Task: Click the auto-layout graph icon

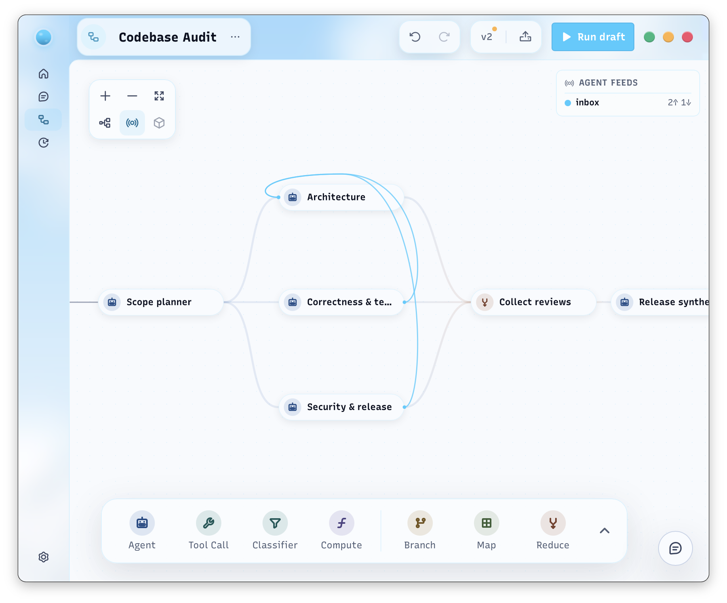Action: 105,123
